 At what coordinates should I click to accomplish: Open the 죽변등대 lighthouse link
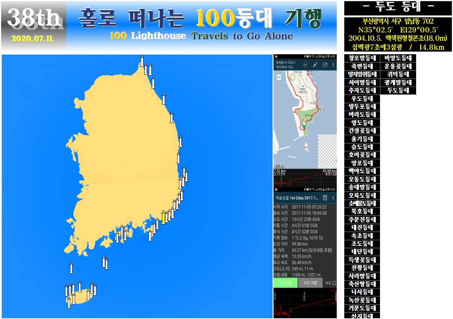coord(362,66)
